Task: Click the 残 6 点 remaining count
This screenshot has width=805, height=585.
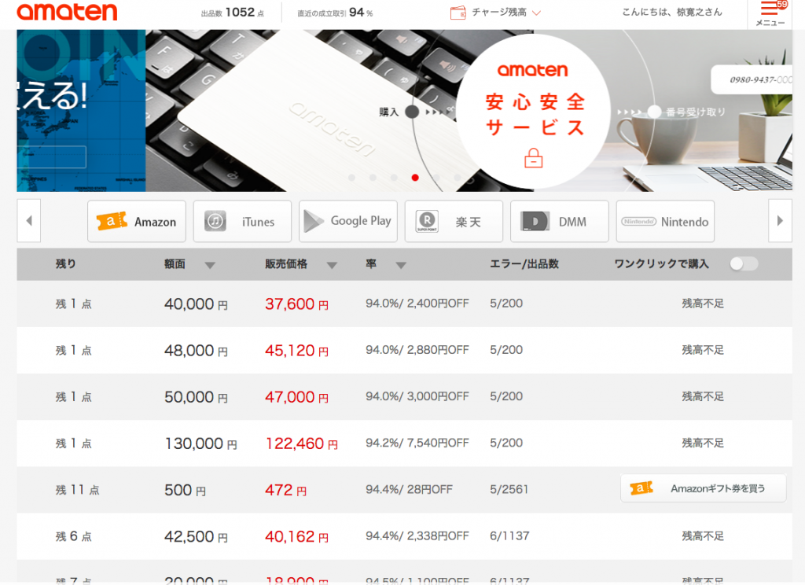Action: pyautogui.click(x=73, y=536)
